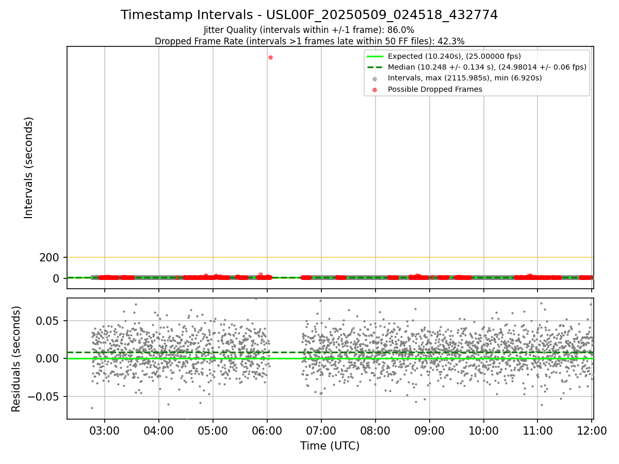The height and width of the screenshot is (464, 619).
Task: Click legend entry starting 'Median (10.248 +/- 0.134 s)'
Action: (x=487, y=67)
